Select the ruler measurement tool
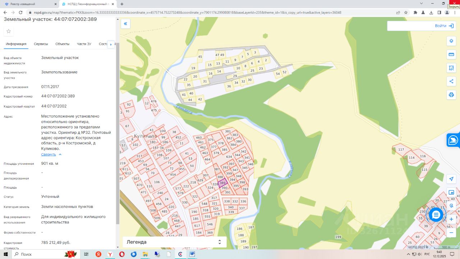 coord(451,55)
